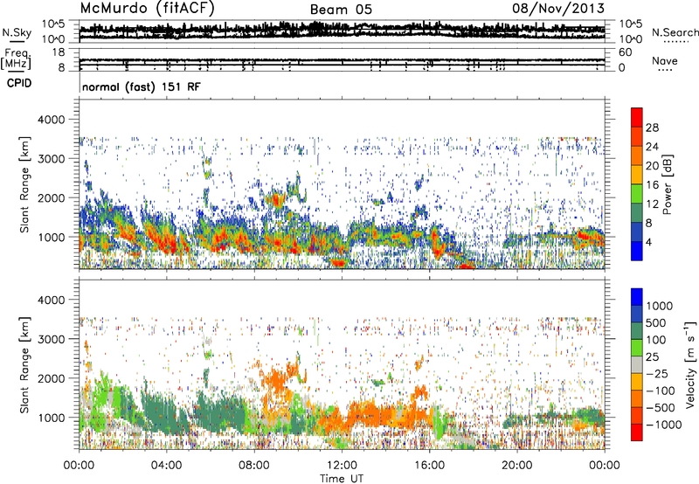The image size is (699, 484).
Task: Click the 4000 tick in the power panel
Action: tap(52, 120)
